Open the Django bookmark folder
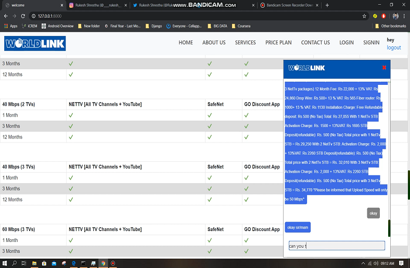410x268 pixels. pos(153,26)
